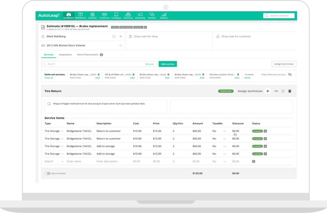327x213 pixels.
Task: Click the trash icon in the Tire Return header
Action: [x=290, y=91]
